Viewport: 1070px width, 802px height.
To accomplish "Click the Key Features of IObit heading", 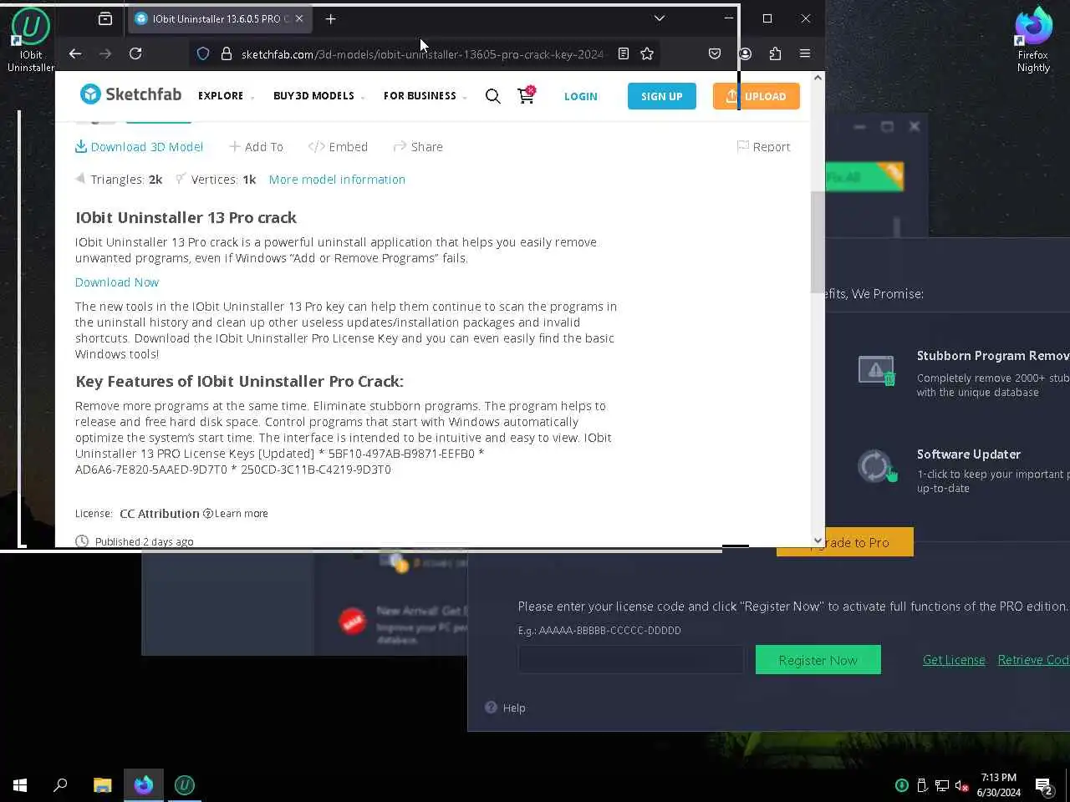I will 239,381.
